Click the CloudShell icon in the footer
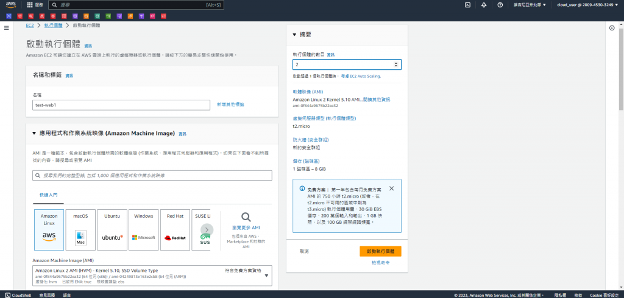 tap(8, 295)
